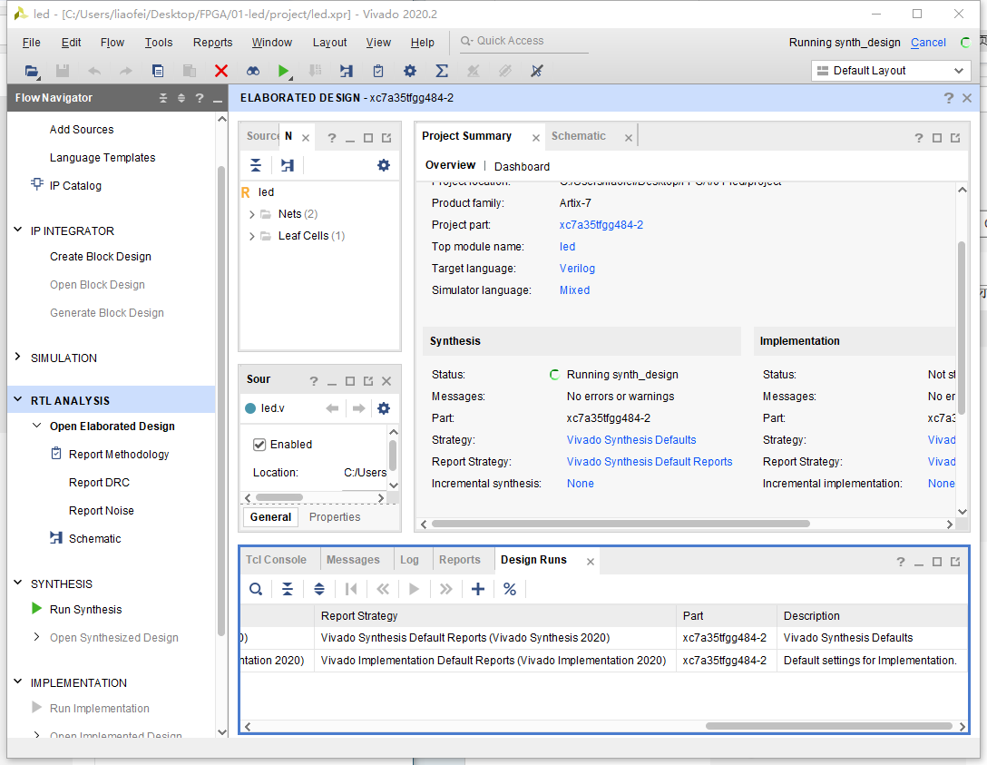Click the Verilog target language link
Image resolution: width=987 pixels, height=765 pixels.
[577, 269]
